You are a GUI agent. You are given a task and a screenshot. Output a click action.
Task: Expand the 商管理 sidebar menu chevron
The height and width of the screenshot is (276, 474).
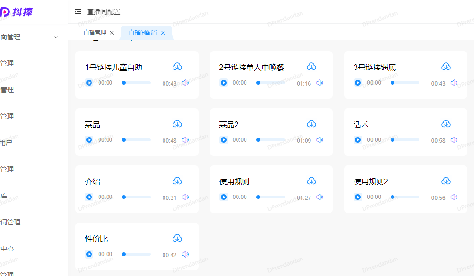(x=56, y=37)
